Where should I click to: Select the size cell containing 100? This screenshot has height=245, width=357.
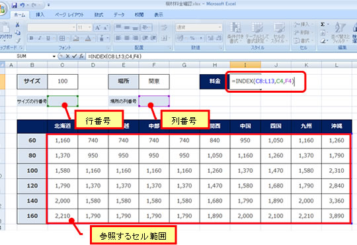click(x=63, y=81)
